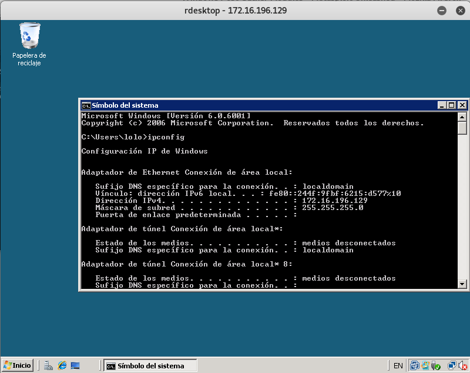Click the Show Desktop quick launch icon
Image resolution: width=470 pixels, height=373 pixels.
(x=75, y=365)
